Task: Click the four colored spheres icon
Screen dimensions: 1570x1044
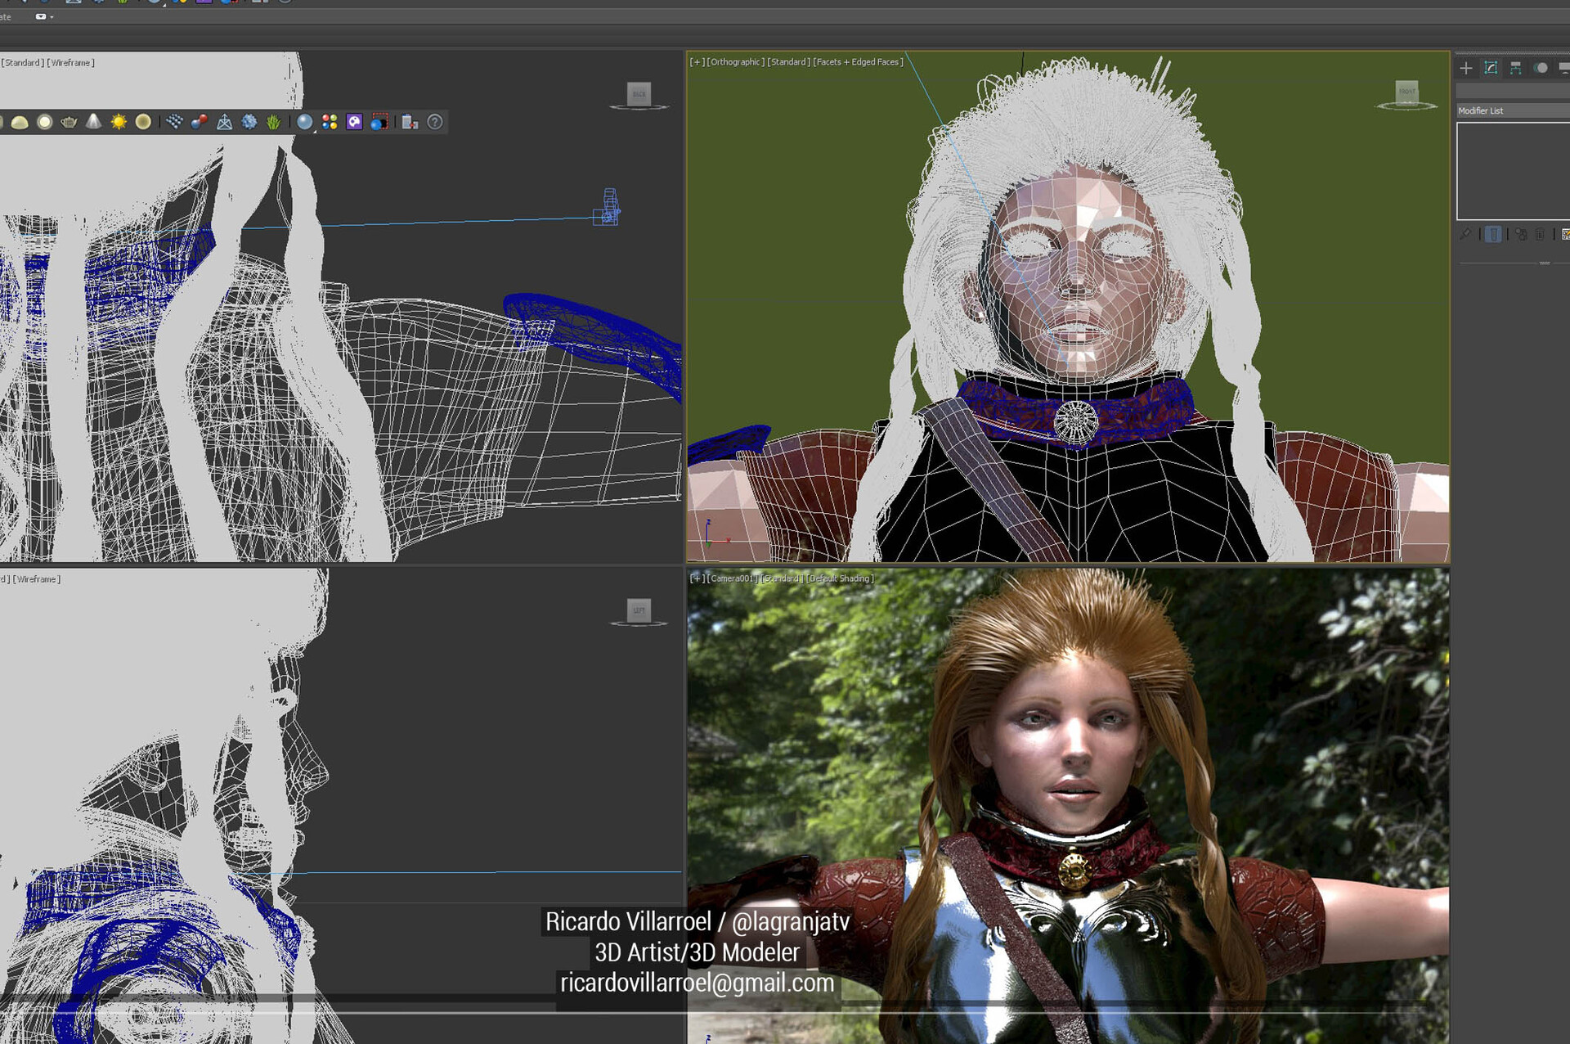Action: tap(330, 122)
